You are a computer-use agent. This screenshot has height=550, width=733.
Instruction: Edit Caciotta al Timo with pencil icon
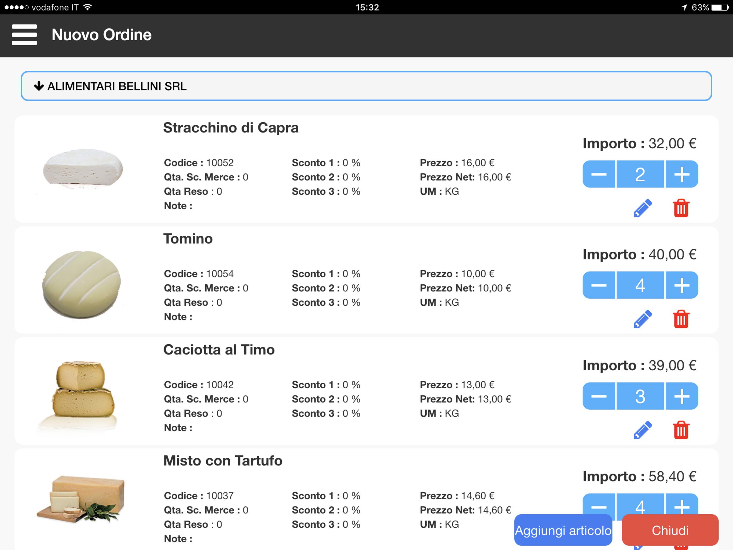point(643,430)
